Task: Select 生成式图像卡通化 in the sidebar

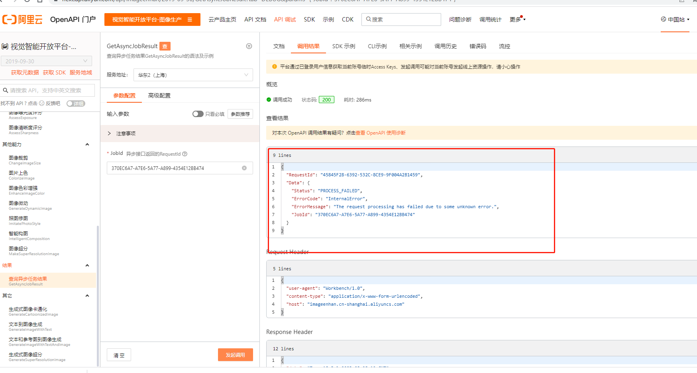Action: point(33,311)
